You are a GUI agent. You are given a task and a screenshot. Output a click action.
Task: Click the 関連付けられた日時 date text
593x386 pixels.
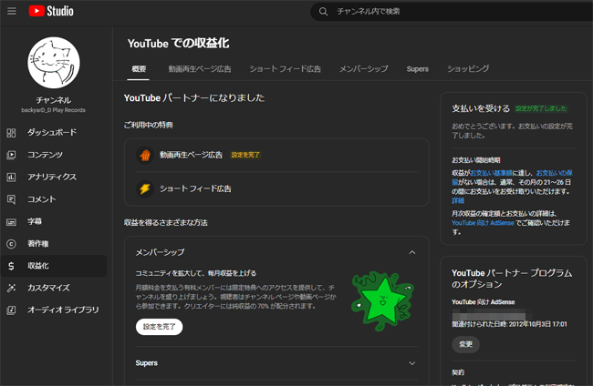[x=509, y=324]
